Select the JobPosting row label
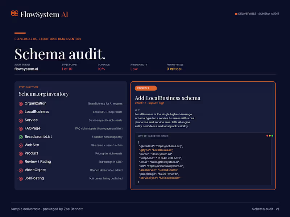Screen dimensions: 290x217 tap(34, 178)
